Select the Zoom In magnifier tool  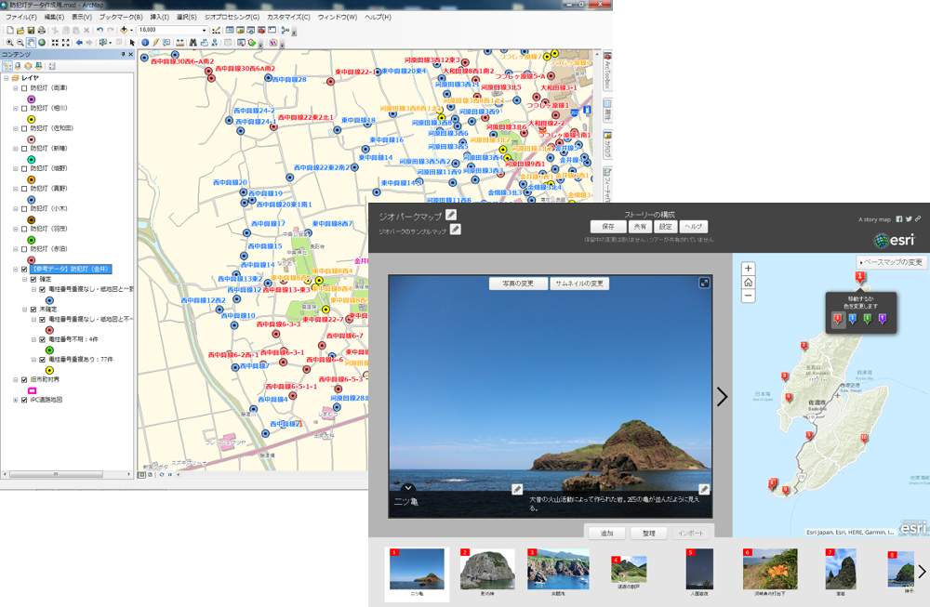click(10, 40)
